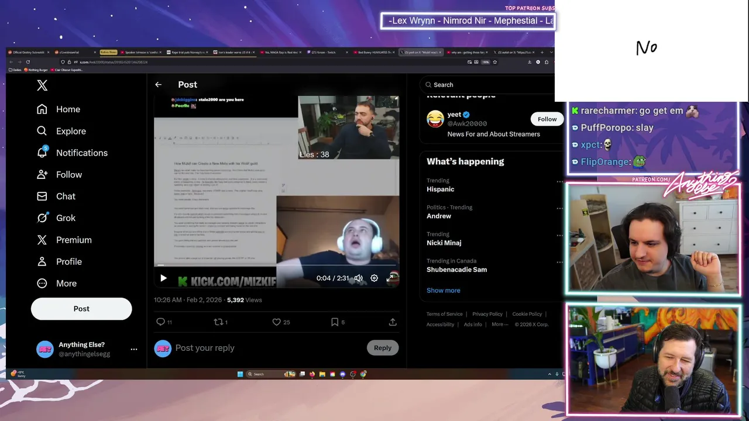Open the Nicki Minaj trending topic

(444, 243)
